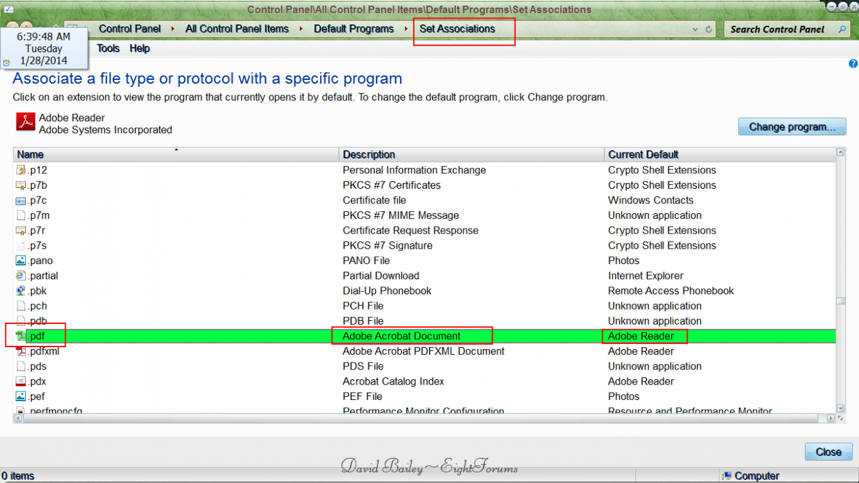859x483 pixels.
Task: Sort by the Description column header
Action: pos(472,155)
